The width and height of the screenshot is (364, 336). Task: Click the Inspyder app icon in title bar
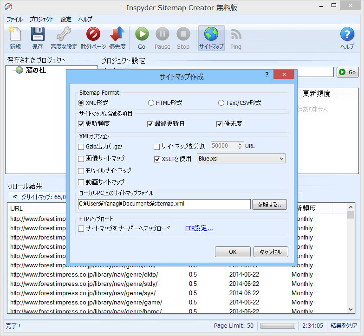pyautogui.click(x=8, y=7)
